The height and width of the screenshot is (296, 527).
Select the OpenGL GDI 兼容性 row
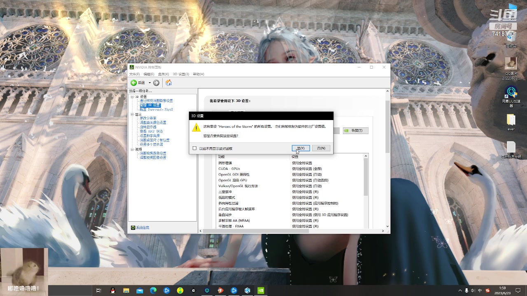[290, 174]
